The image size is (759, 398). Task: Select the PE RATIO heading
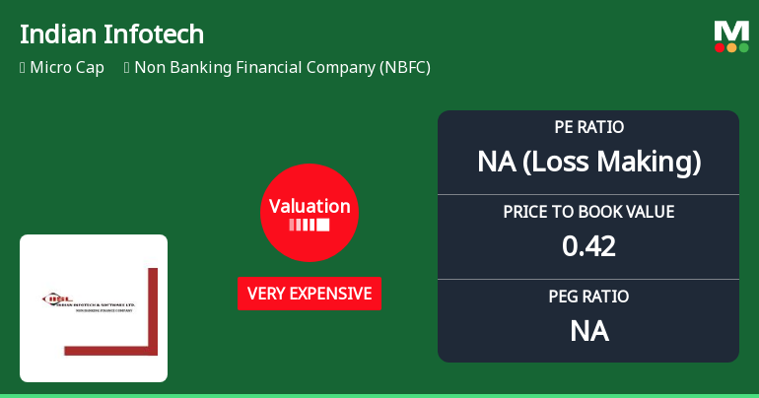coord(588,128)
